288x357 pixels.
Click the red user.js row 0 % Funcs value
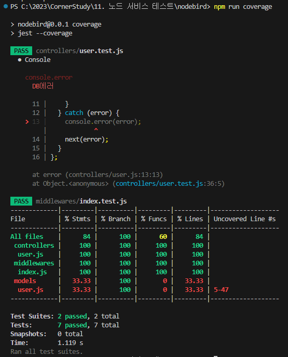pos(165,290)
